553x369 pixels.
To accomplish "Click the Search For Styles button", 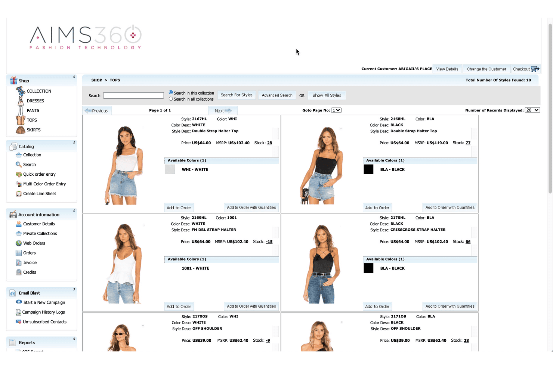I will [x=237, y=95].
